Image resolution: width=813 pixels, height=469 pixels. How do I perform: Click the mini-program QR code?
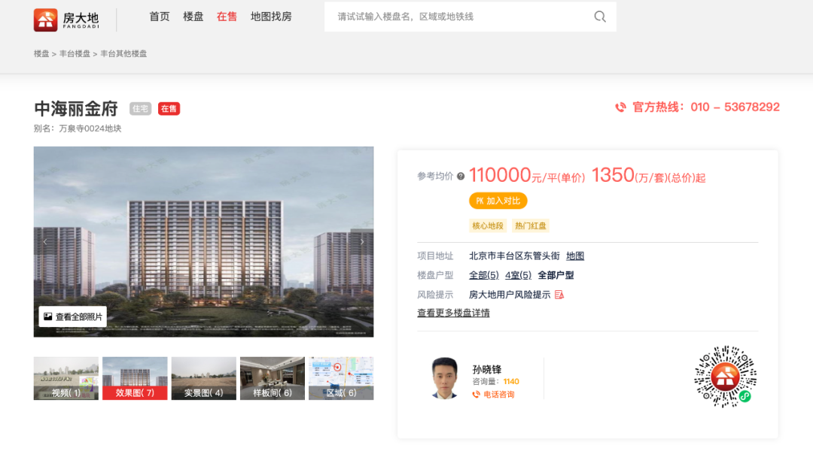pyautogui.click(x=725, y=377)
